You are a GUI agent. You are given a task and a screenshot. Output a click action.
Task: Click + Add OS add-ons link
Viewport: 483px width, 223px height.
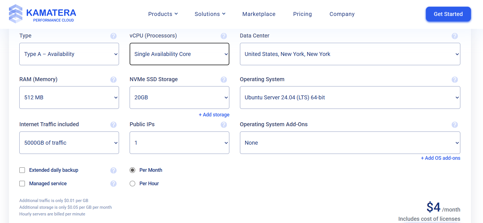pyautogui.click(x=441, y=158)
